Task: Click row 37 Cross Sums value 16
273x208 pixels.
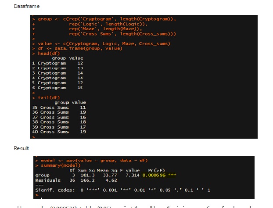Action: [x=59, y=117]
